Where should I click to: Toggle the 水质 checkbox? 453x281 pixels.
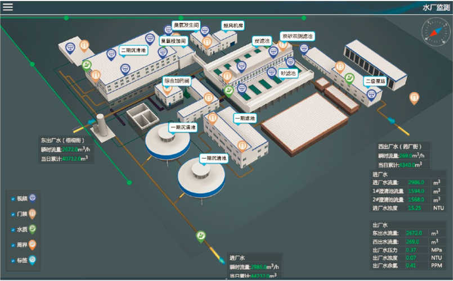click(x=13, y=230)
